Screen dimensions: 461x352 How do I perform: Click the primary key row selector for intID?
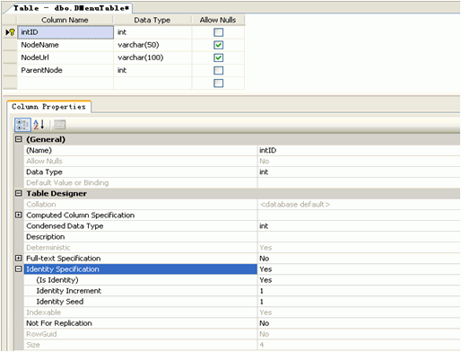tap(10, 32)
